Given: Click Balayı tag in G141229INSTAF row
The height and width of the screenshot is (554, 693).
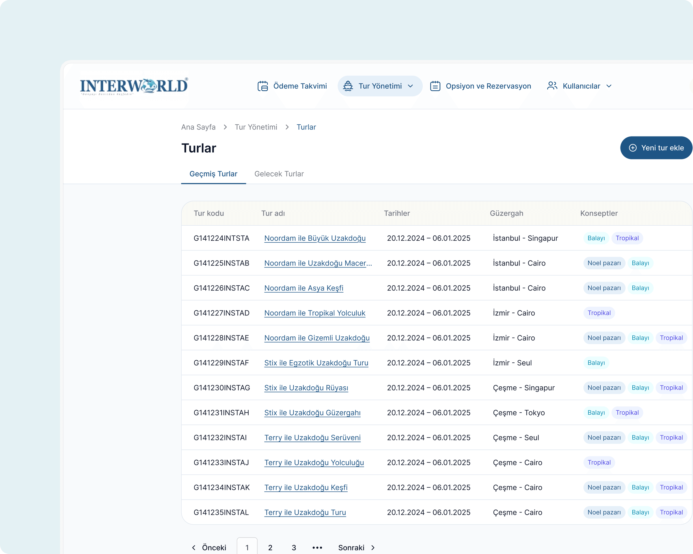Looking at the screenshot, I should point(596,363).
